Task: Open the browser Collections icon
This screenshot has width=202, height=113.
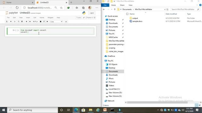Action: tap(83, 8)
